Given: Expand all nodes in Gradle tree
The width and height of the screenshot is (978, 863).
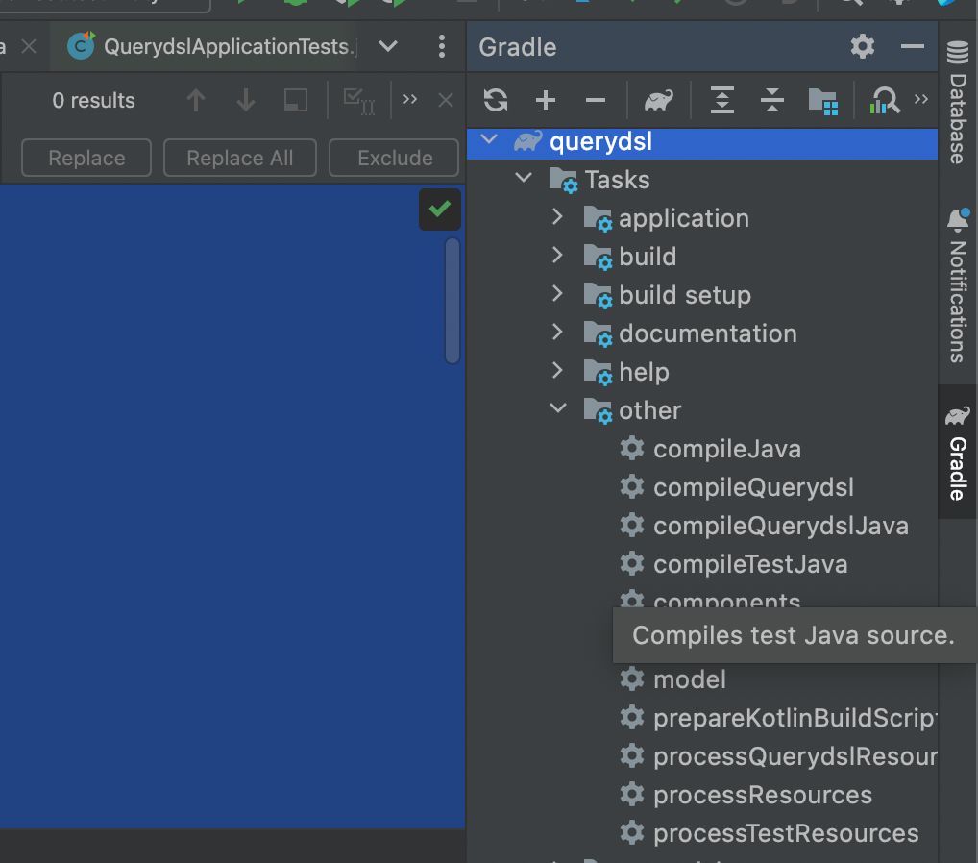Looking at the screenshot, I should (x=721, y=100).
